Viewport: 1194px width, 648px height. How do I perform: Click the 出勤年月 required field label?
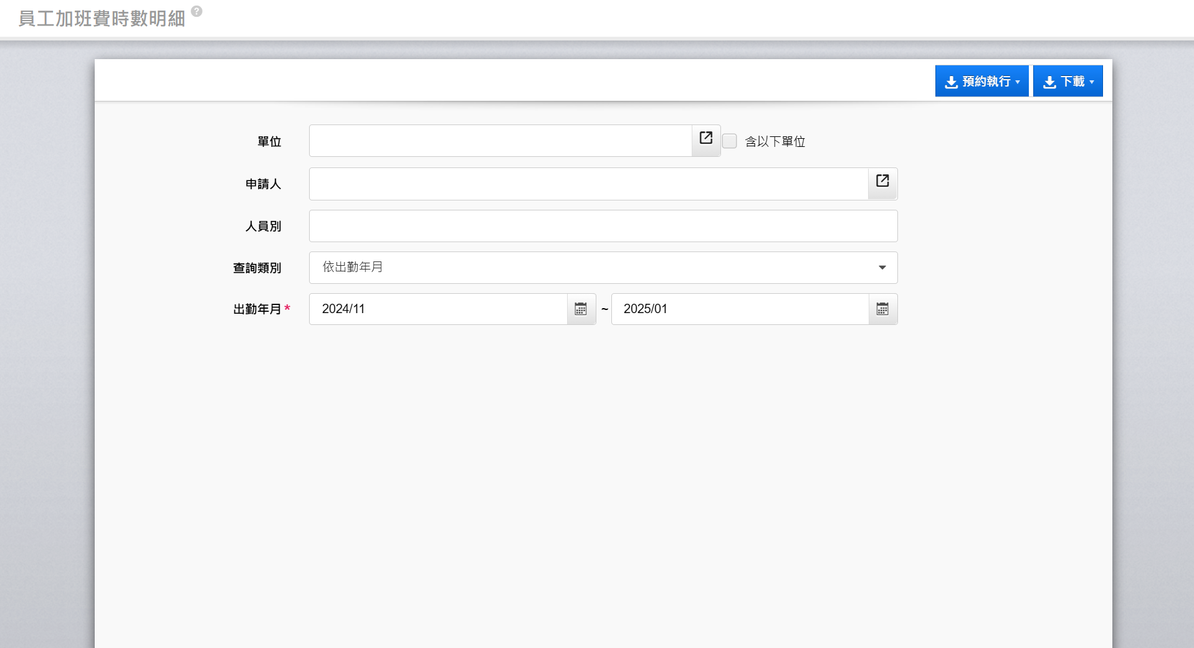[257, 309]
